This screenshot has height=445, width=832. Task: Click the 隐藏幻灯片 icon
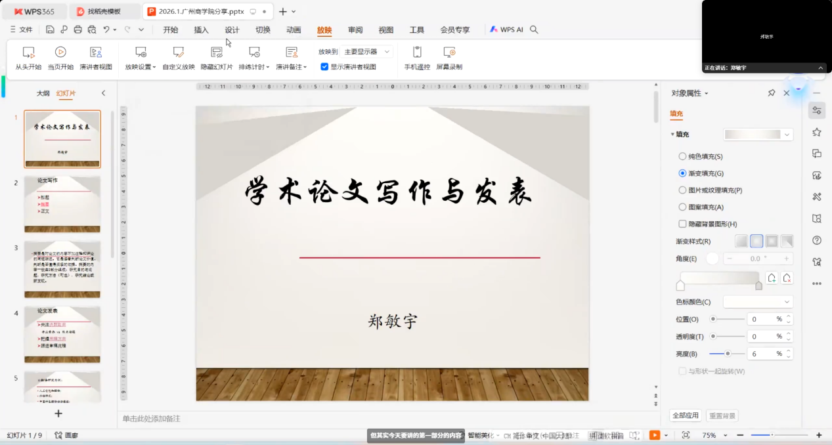click(x=217, y=53)
